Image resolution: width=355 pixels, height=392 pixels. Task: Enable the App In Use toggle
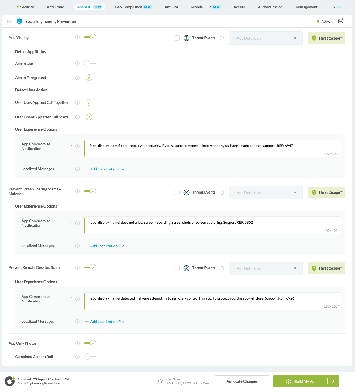point(90,63)
